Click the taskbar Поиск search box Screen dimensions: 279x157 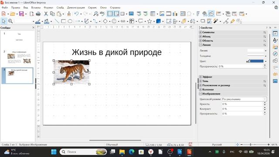point(83,152)
